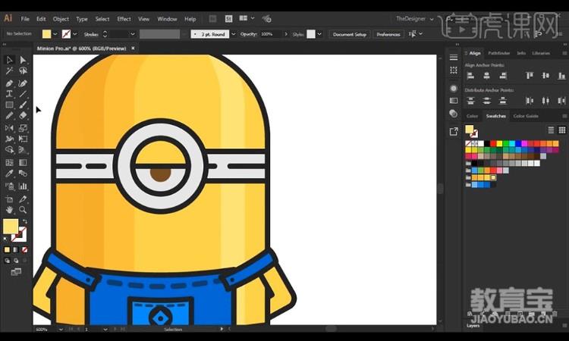569x341 pixels.
Task: Close the Minion Pro.ai document tab
Action: (133, 48)
